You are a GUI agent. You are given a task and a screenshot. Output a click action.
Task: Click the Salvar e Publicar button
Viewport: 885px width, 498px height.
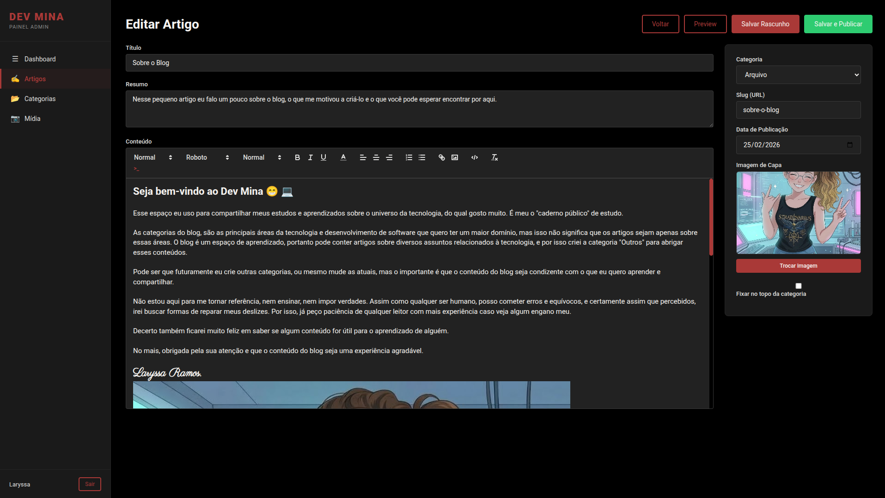pyautogui.click(x=838, y=24)
